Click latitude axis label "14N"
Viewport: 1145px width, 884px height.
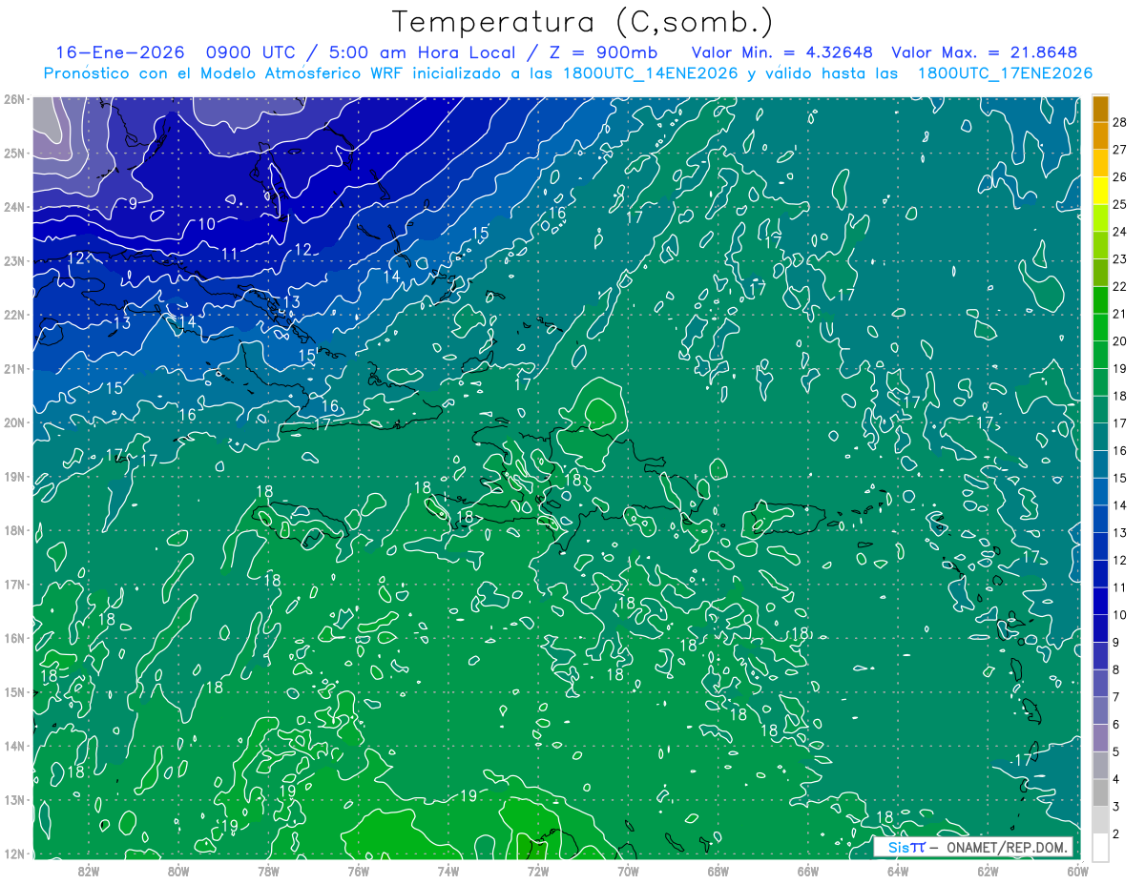click(13, 746)
